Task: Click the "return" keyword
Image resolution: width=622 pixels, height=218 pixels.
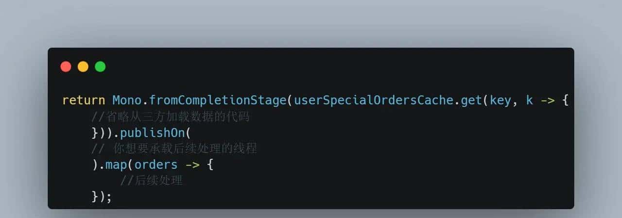Action: click(84, 101)
